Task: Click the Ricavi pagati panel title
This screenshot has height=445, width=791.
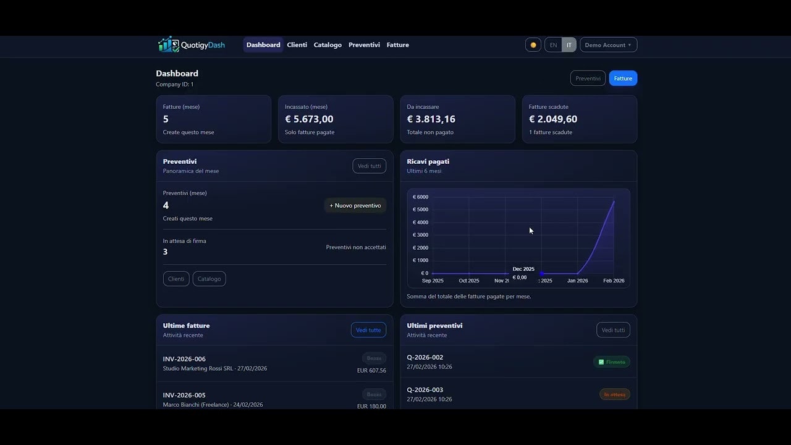Action: point(428,161)
